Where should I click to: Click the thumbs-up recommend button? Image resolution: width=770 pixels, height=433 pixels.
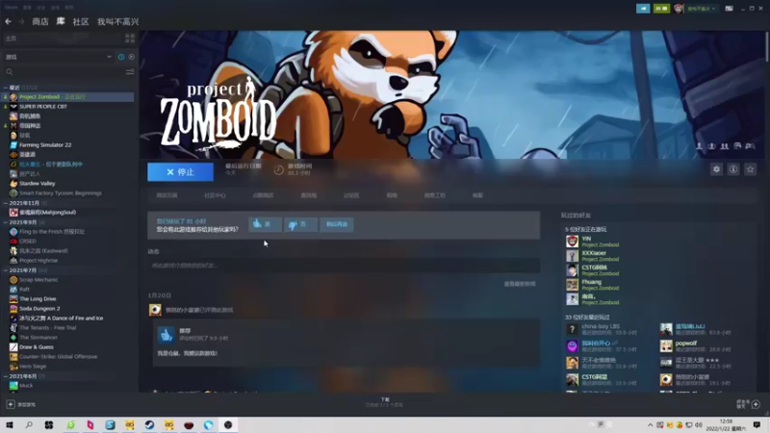point(265,224)
